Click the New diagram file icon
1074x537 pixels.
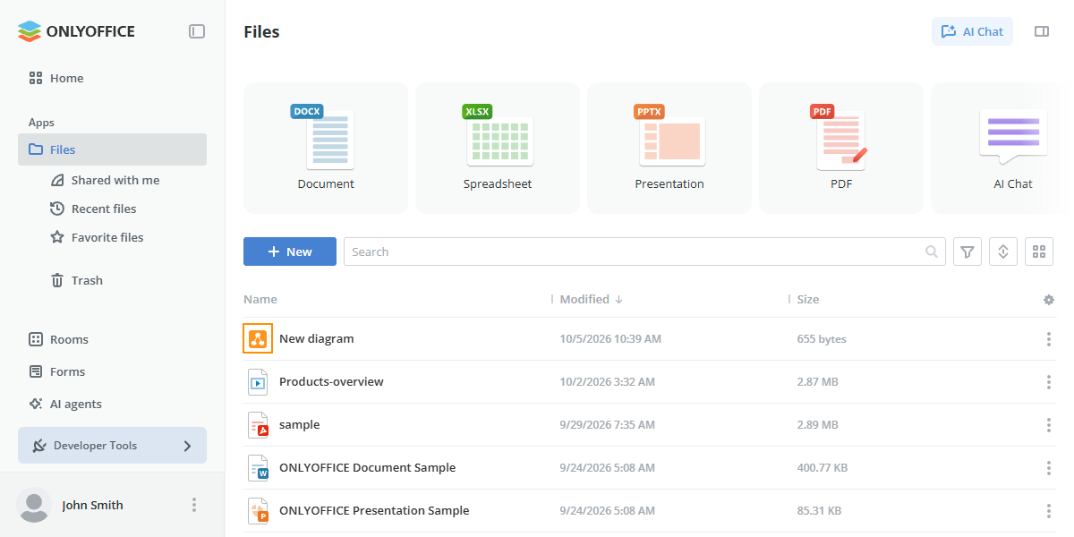click(258, 339)
